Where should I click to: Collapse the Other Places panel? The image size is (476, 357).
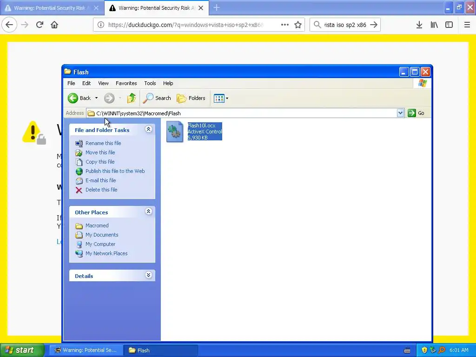tap(148, 212)
